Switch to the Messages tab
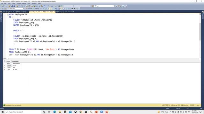Viewport: 204px width, 114px height. pos(15,61)
